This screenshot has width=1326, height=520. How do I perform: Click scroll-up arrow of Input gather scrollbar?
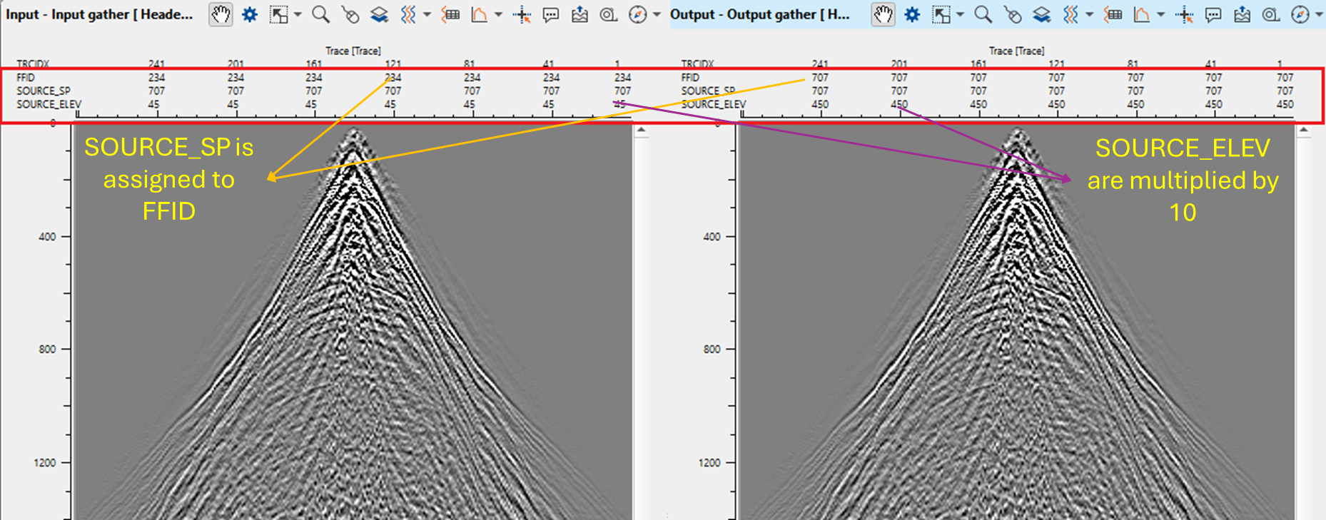click(641, 131)
